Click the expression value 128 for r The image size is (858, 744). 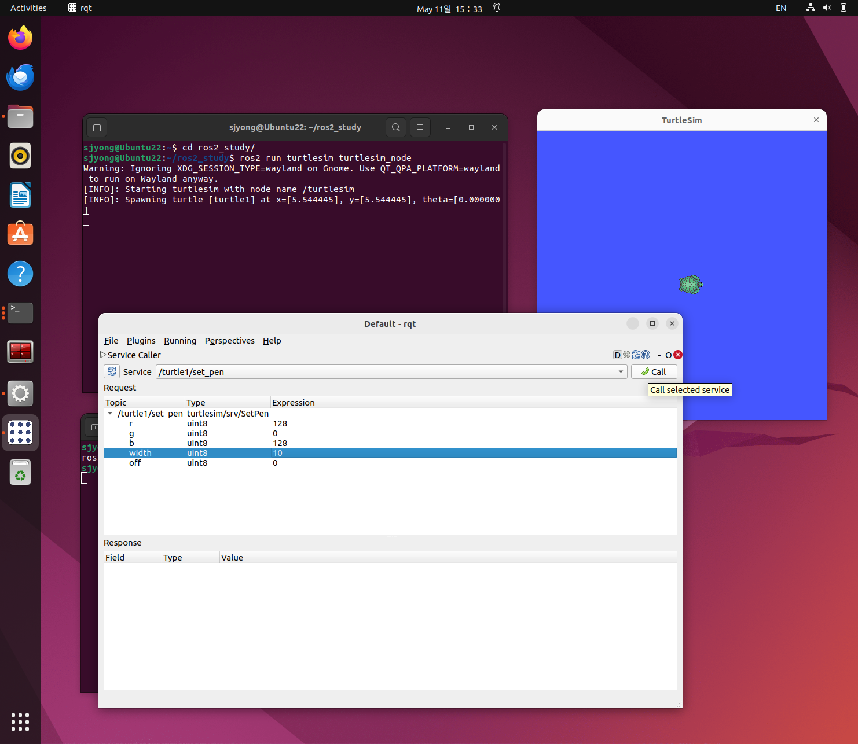point(280,423)
